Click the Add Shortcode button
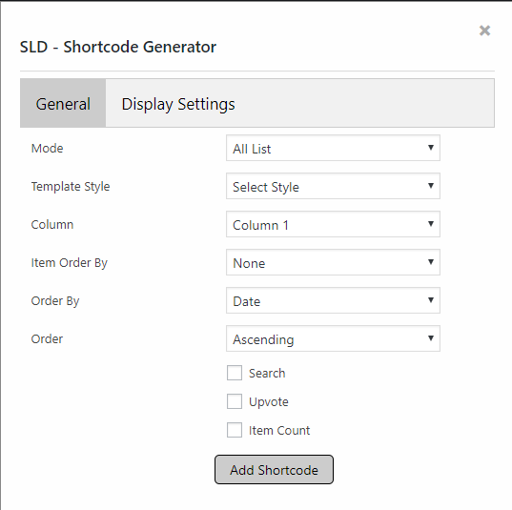The width and height of the screenshot is (512, 510). click(274, 470)
